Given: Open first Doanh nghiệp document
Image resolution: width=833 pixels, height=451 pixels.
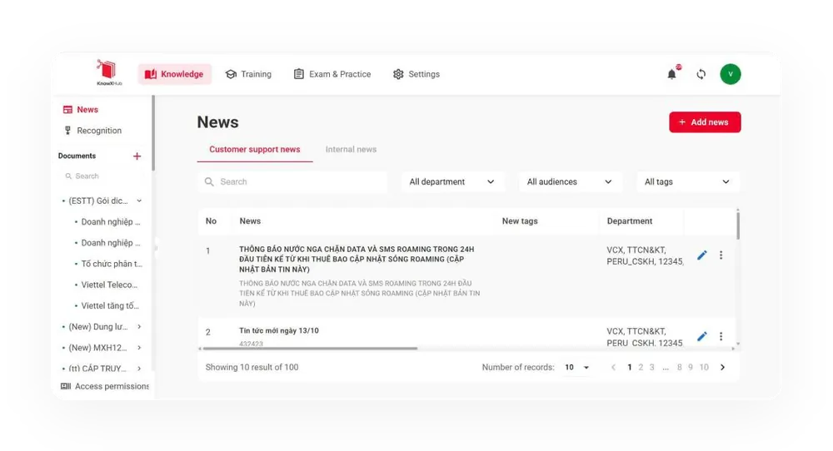Looking at the screenshot, I should pos(111,222).
